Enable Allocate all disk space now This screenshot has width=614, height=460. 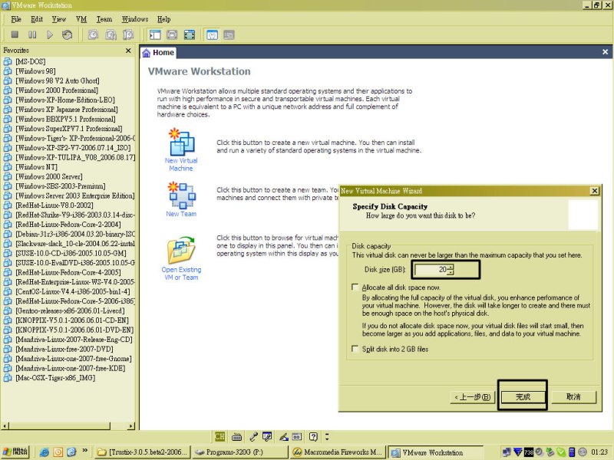[355, 287]
